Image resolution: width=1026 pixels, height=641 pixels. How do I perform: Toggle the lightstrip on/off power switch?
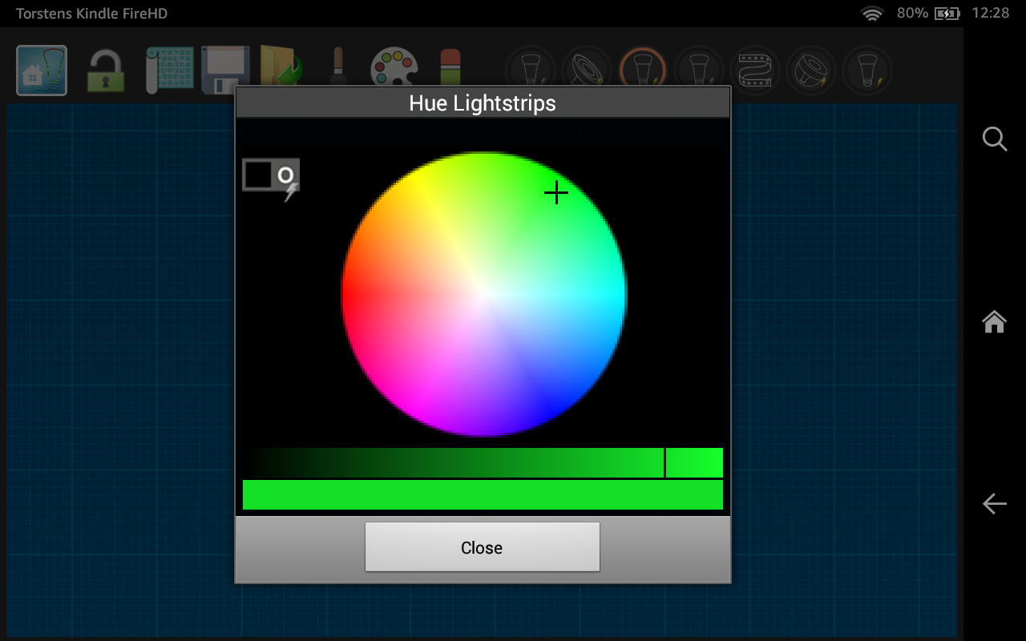[271, 176]
